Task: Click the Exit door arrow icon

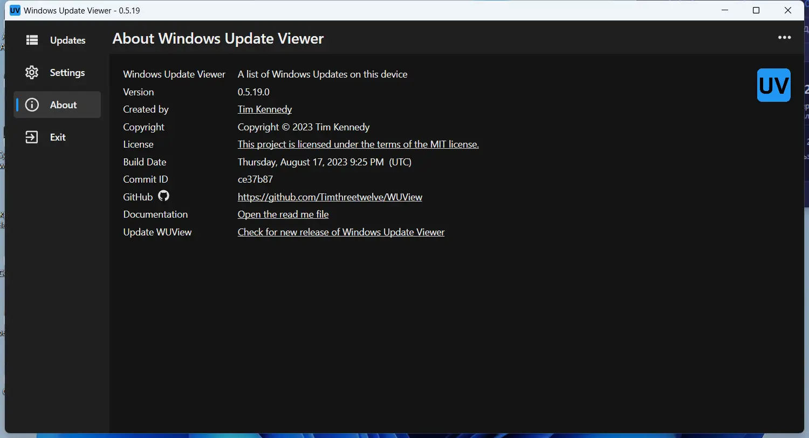Action: (32, 137)
